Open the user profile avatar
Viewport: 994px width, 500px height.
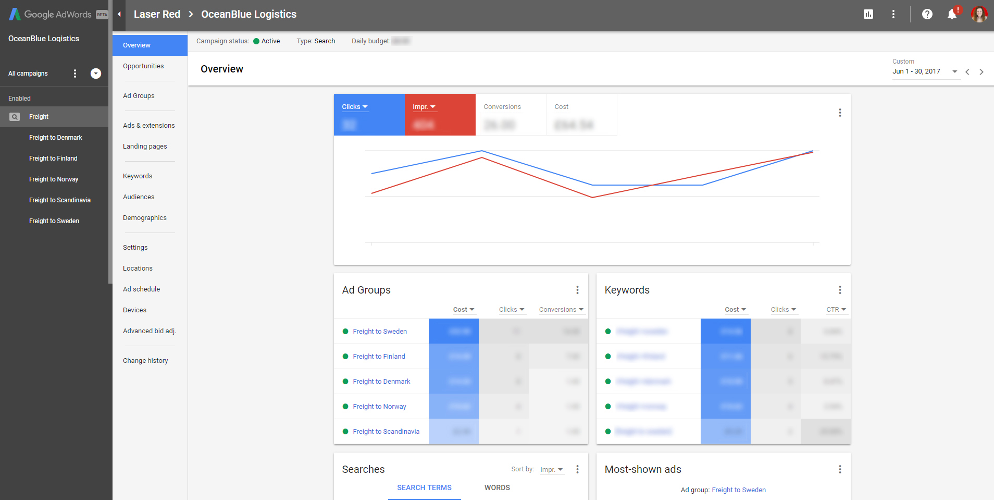(x=979, y=14)
